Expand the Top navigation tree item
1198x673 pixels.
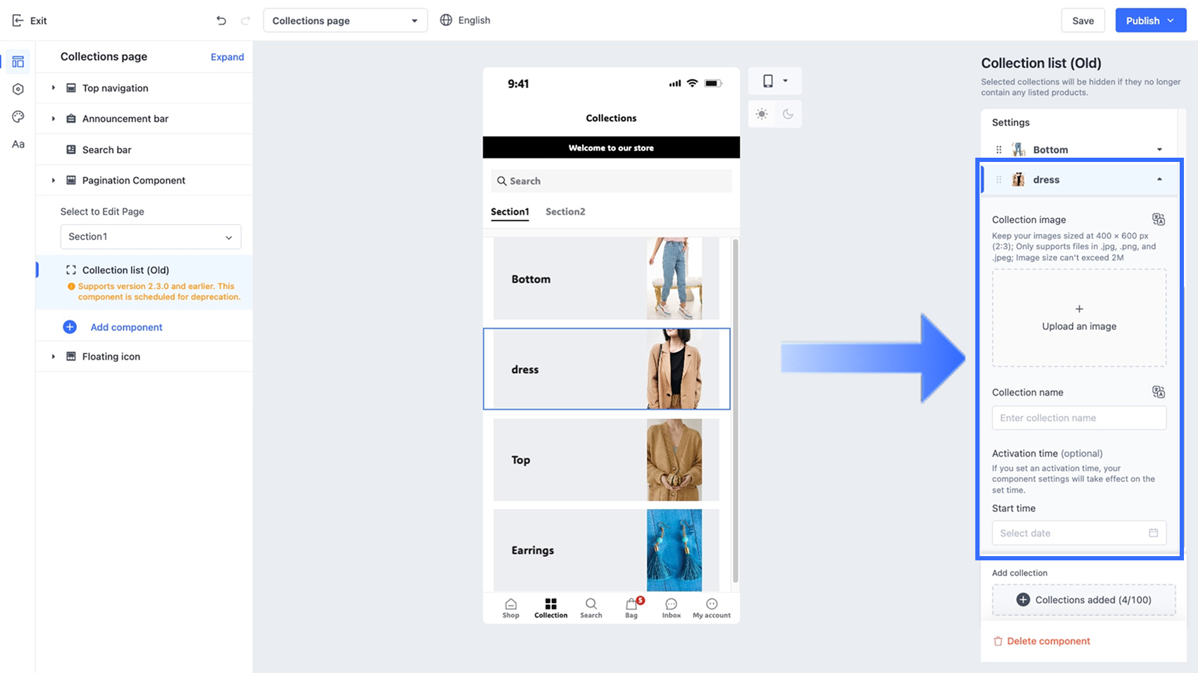point(53,88)
